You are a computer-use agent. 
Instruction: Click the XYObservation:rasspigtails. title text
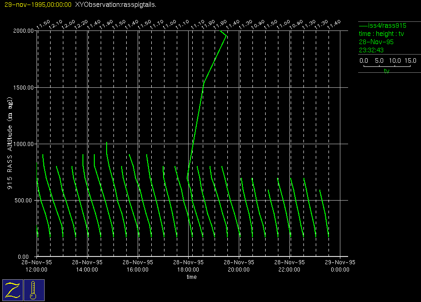115,5
